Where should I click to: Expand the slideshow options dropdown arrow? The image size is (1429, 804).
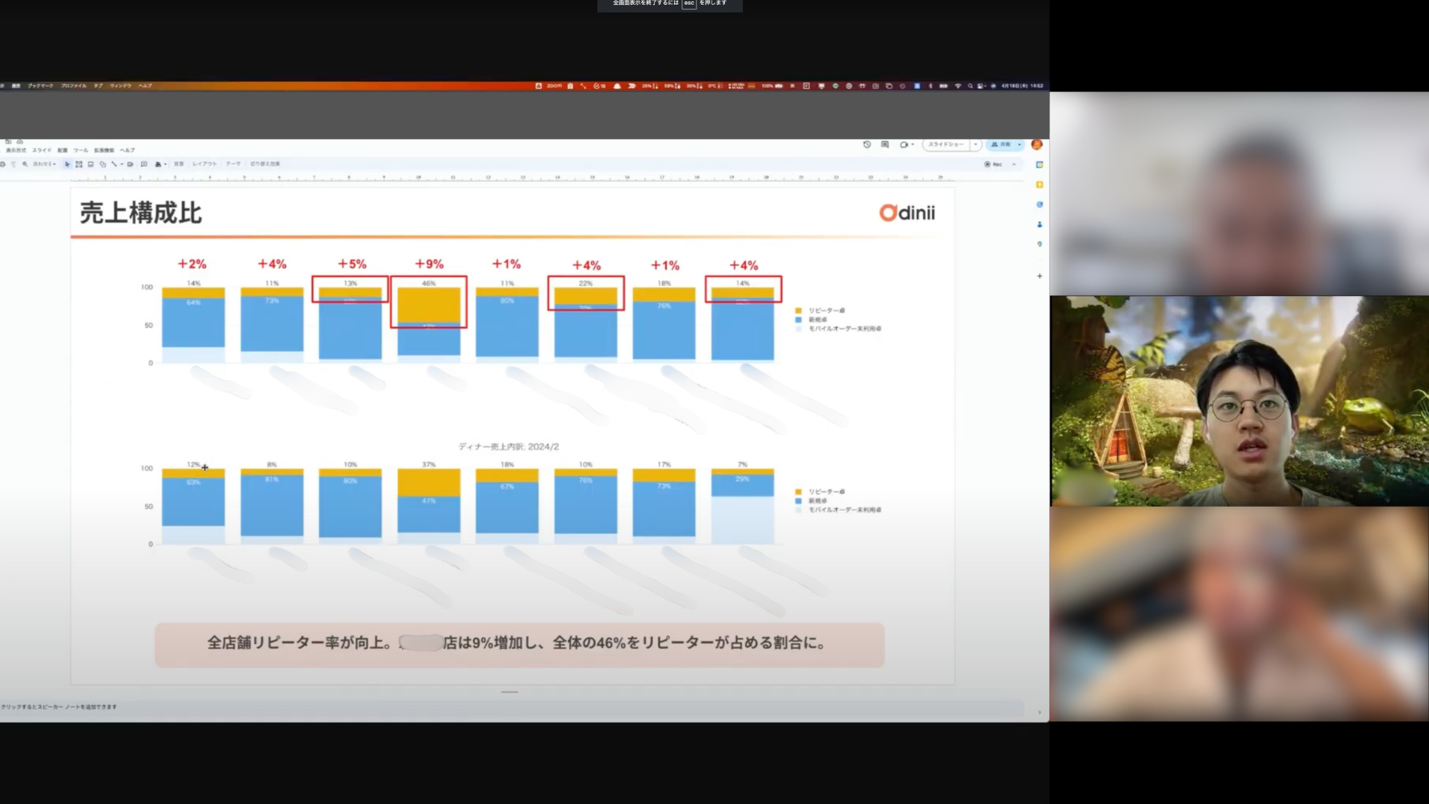coord(975,144)
